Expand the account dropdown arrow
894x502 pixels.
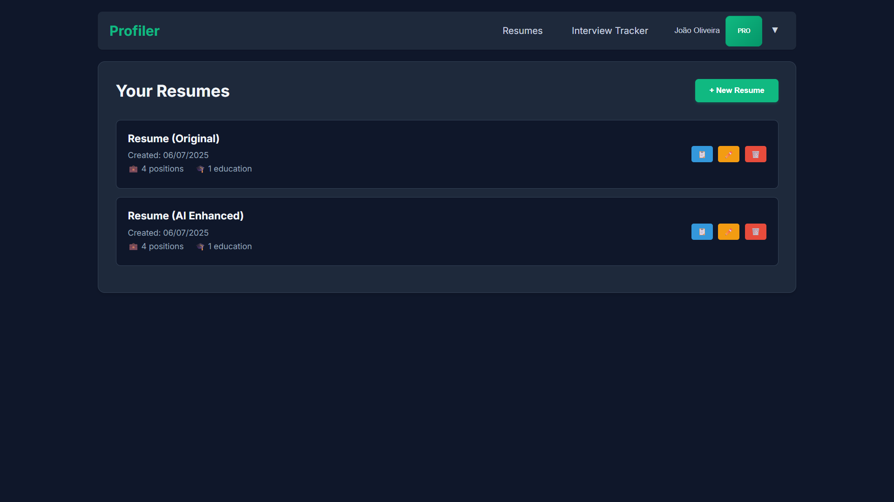coord(775,30)
